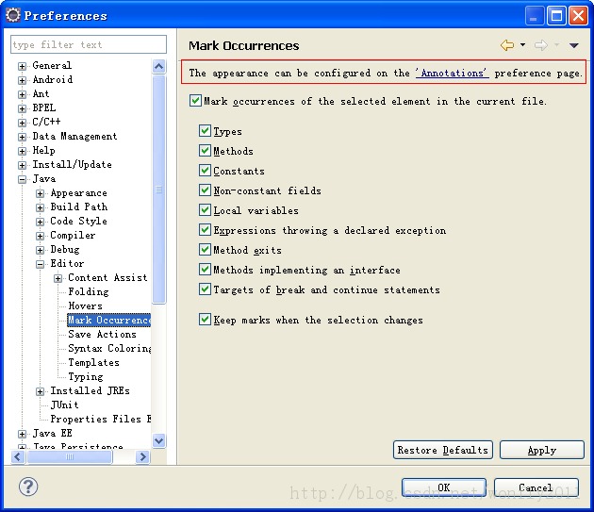Viewport: 594px width, 512px height.
Task: Click the forward navigation arrow icon
Action: pyautogui.click(x=540, y=45)
